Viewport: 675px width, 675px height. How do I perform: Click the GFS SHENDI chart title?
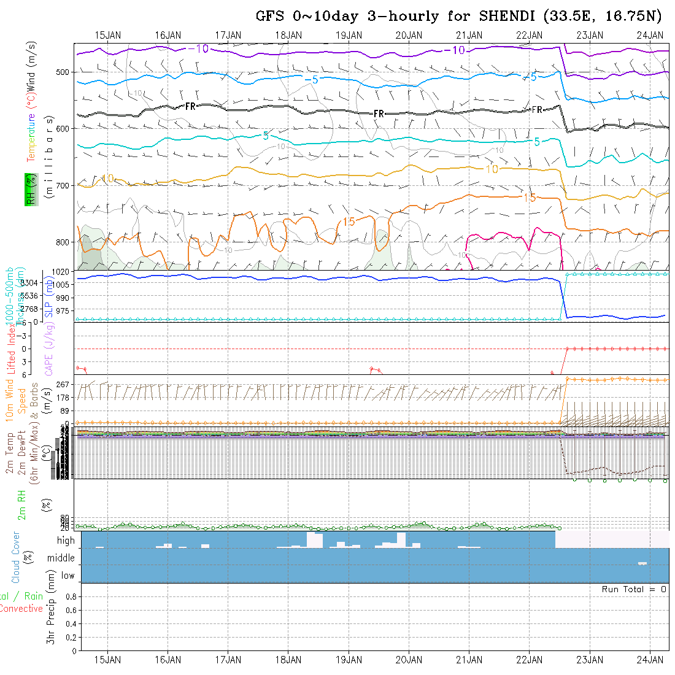pos(458,16)
